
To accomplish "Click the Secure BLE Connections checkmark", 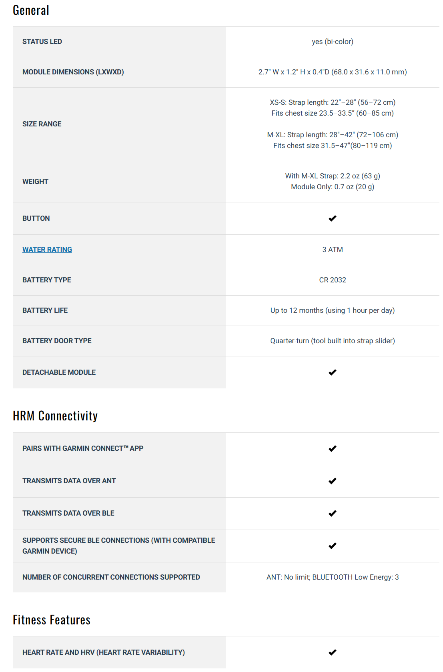I will [332, 546].
